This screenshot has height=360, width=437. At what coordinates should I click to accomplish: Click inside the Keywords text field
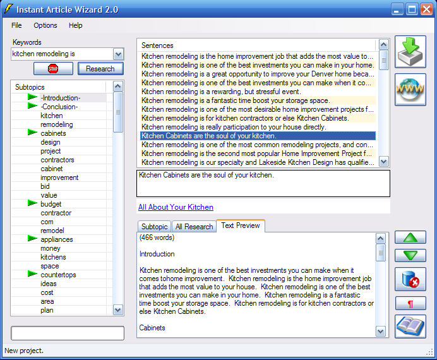pos(62,54)
